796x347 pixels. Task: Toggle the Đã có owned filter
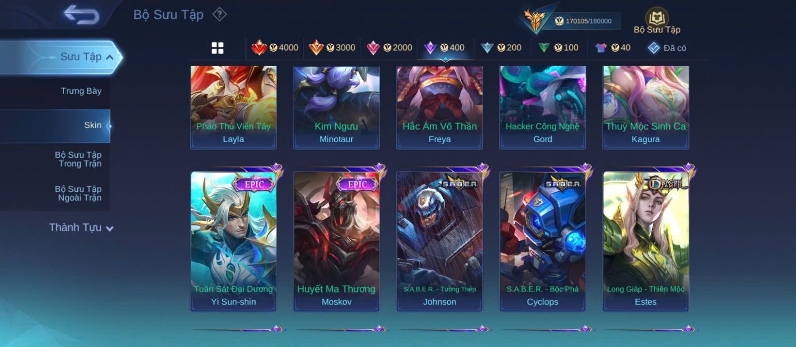click(667, 48)
